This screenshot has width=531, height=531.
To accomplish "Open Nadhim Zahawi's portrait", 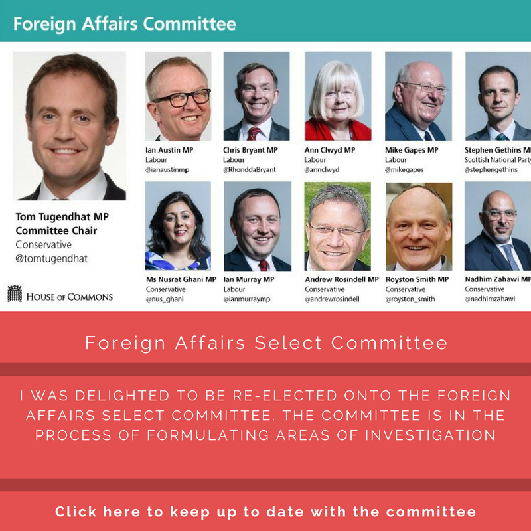I will coord(498,226).
